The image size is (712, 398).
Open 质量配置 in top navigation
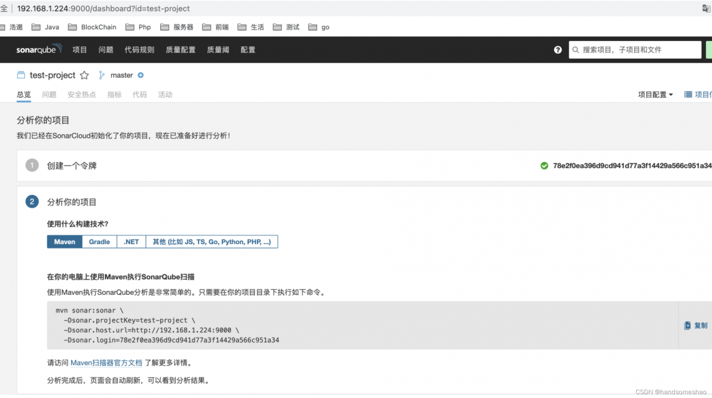coord(180,49)
